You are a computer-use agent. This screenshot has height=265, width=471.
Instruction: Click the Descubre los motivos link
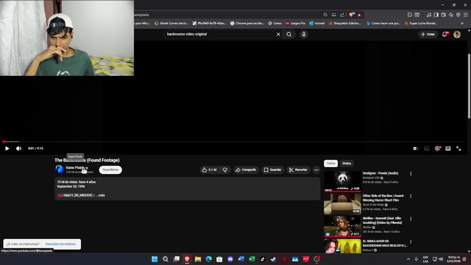[60, 244]
